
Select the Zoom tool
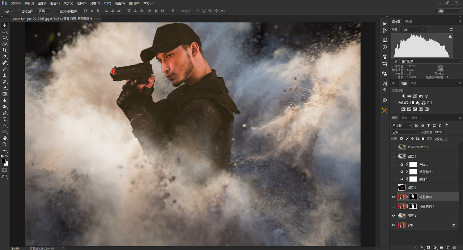pos(5,144)
